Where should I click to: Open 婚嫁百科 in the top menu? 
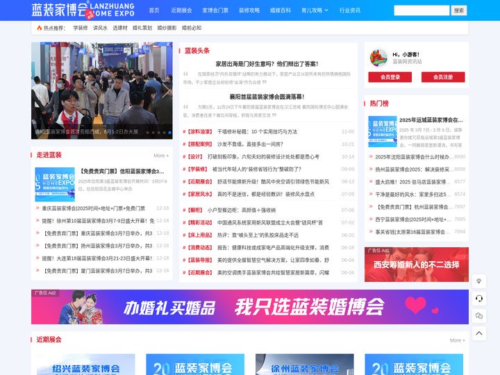[x=281, y=10]
